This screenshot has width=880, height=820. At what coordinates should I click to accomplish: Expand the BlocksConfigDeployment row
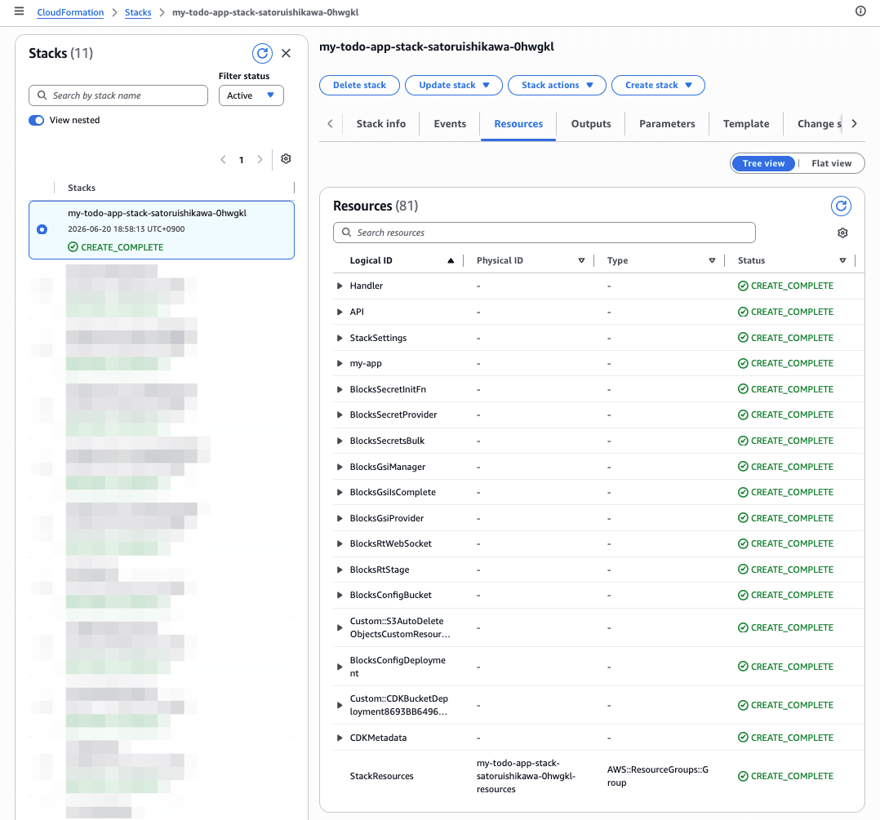(340, 667)
